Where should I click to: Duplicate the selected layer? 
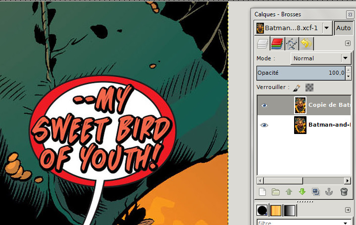tap(315, 192)
